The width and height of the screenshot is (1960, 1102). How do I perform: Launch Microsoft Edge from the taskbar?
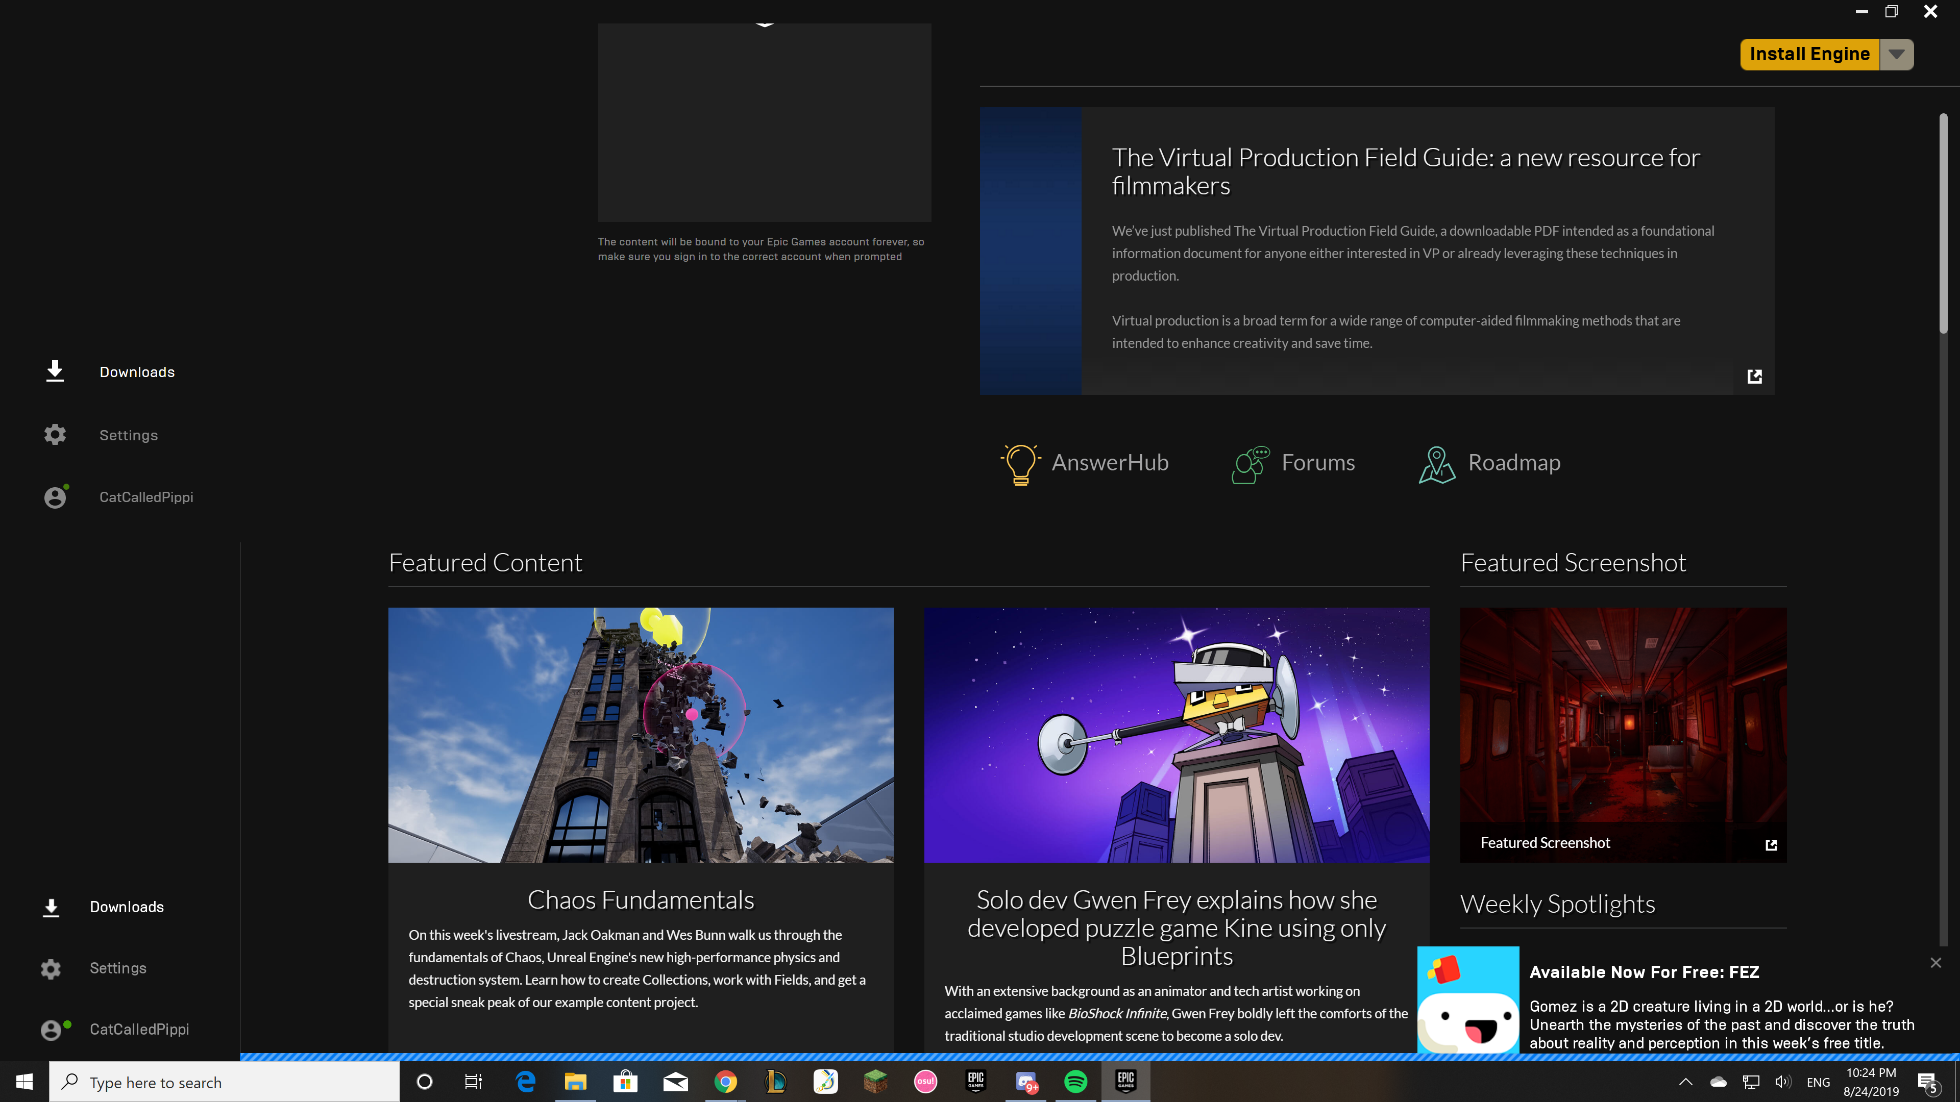pyautogui.click(x=525, y=1082)
